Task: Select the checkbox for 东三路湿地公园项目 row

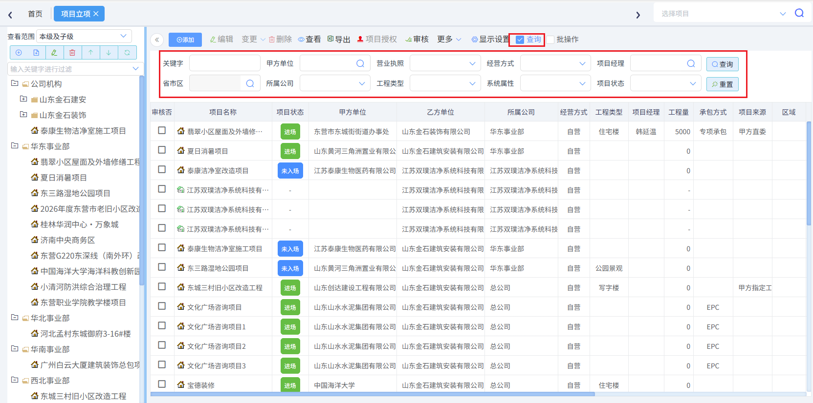Action: [162, 267]
